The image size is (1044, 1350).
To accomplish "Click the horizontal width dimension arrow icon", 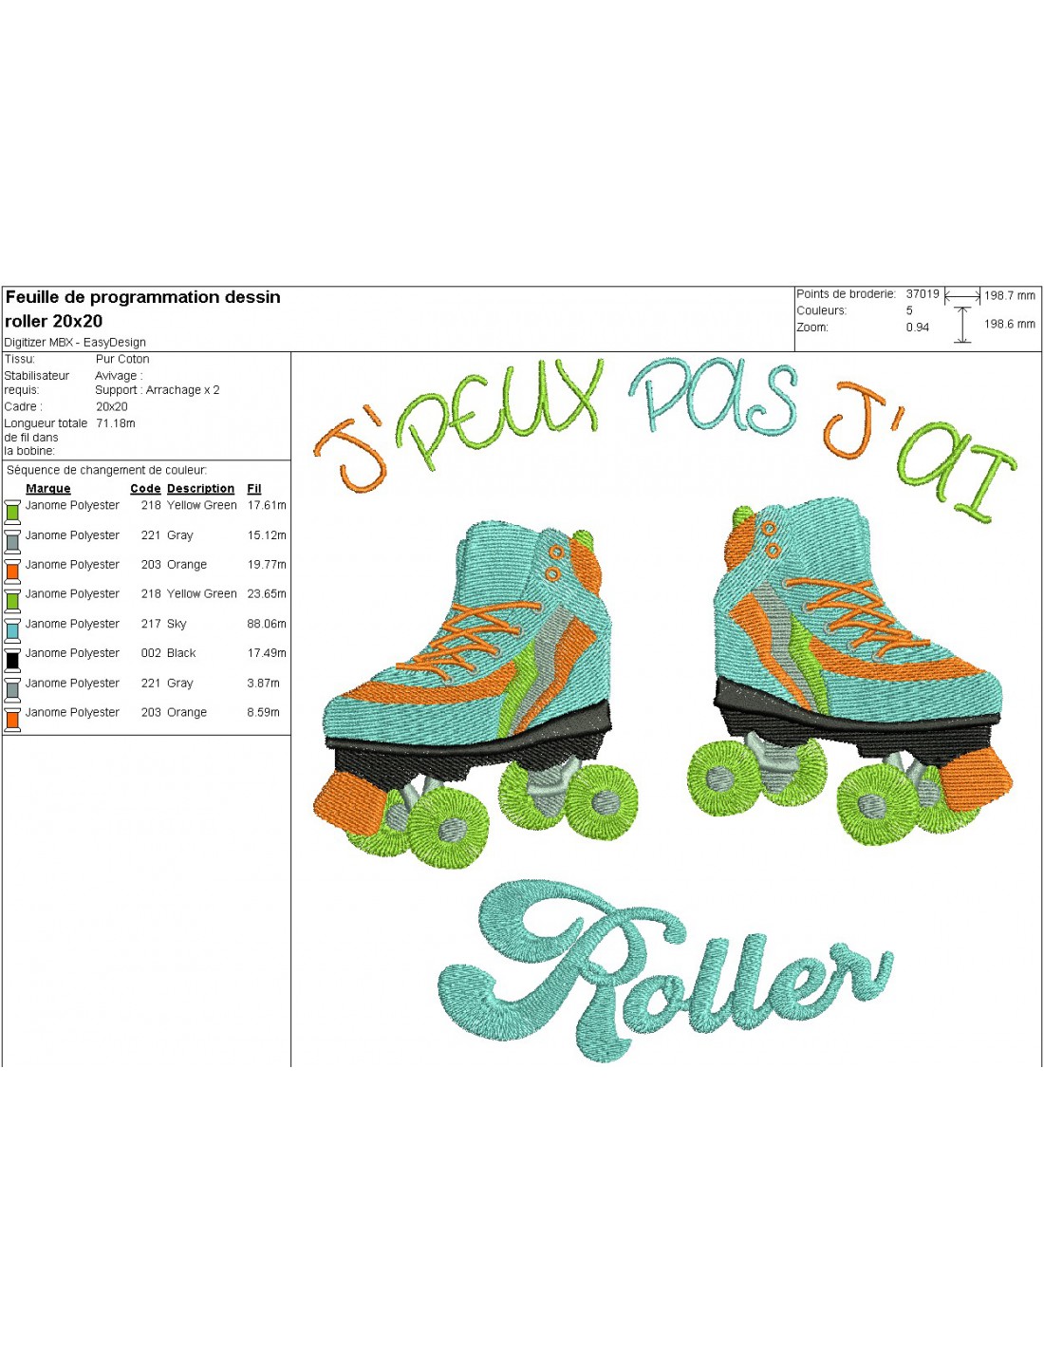I will [x=962, y=296].
